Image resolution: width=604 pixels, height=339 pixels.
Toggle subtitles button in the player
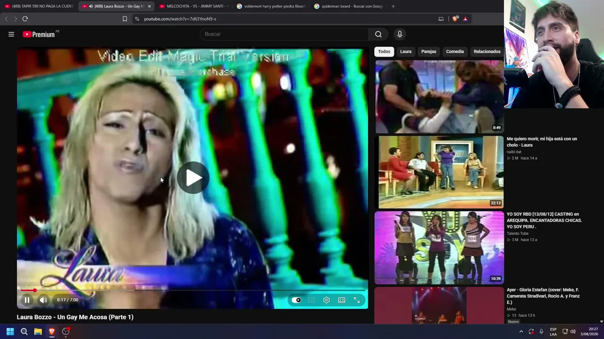[x=311, y=300]
